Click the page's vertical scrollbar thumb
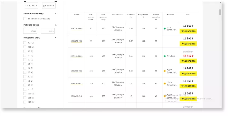The height and width of the screenshot is (116, 228). (220, 12)
